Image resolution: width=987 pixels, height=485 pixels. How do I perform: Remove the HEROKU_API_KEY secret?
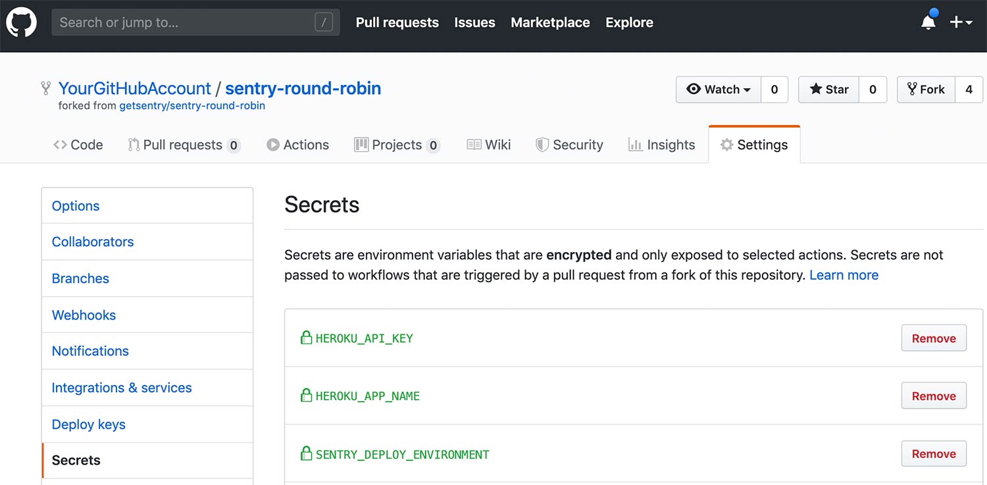[x=933, y=338]
